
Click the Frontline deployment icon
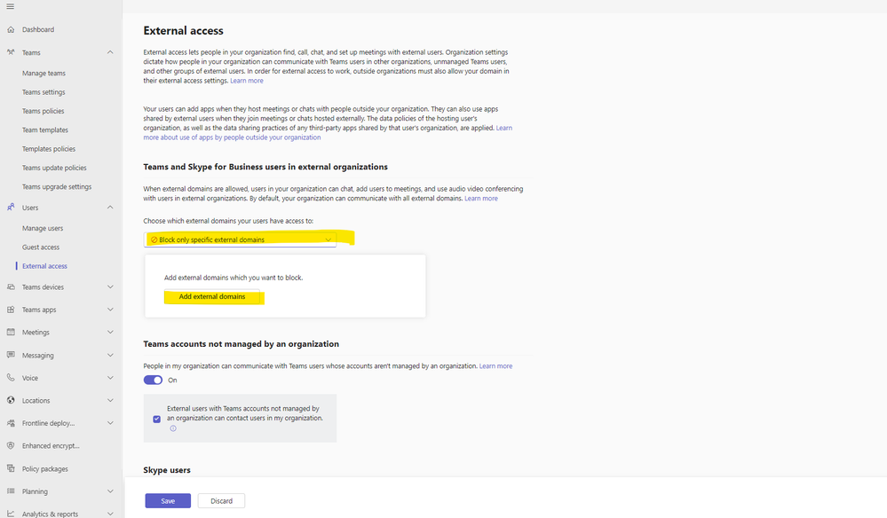11,422
